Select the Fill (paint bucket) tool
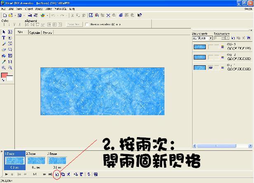Viewport: 254px width, 183px height. tap(4, 55)
